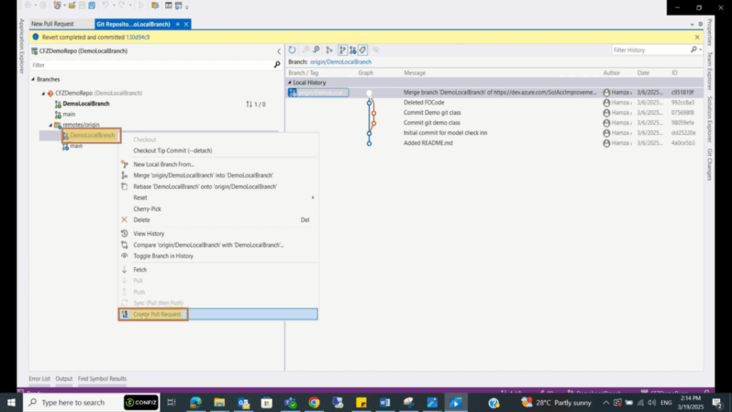
Task: Select Create Pull Request menu entry
Action: pos(218,315)
